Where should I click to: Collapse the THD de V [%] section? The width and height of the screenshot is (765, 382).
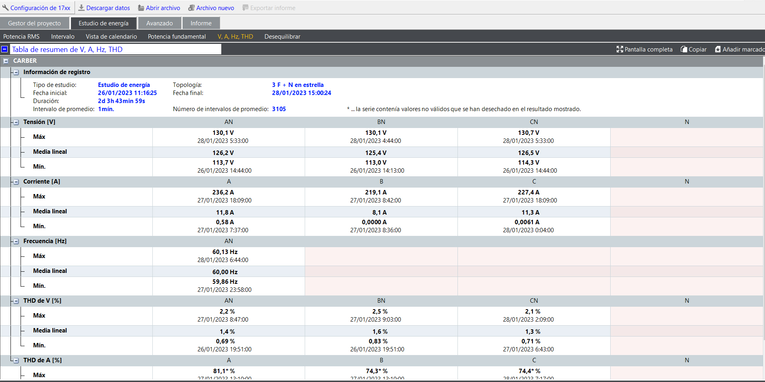(x=16, y=301)
